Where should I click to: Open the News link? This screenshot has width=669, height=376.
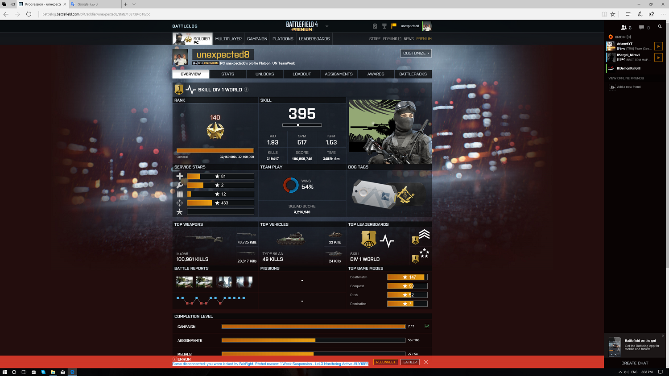(x=409, y=39)
